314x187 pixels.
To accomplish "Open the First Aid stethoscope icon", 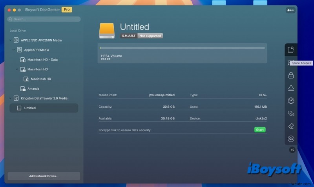I will [291, 114].
